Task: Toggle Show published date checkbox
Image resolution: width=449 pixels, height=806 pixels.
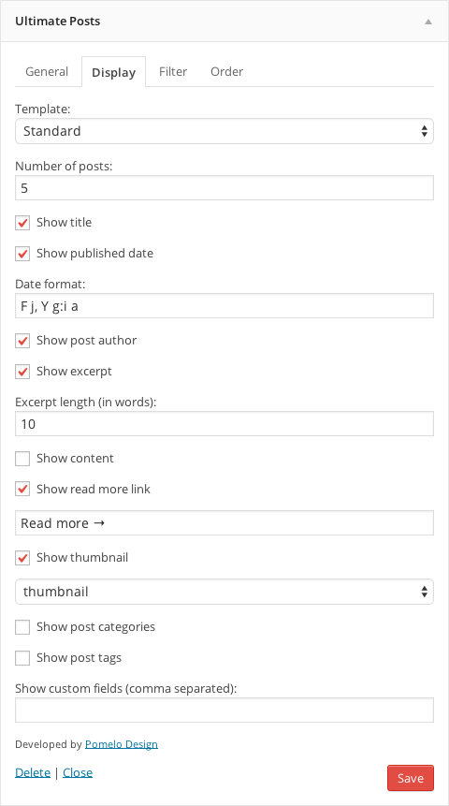Action: pos(22,254)
